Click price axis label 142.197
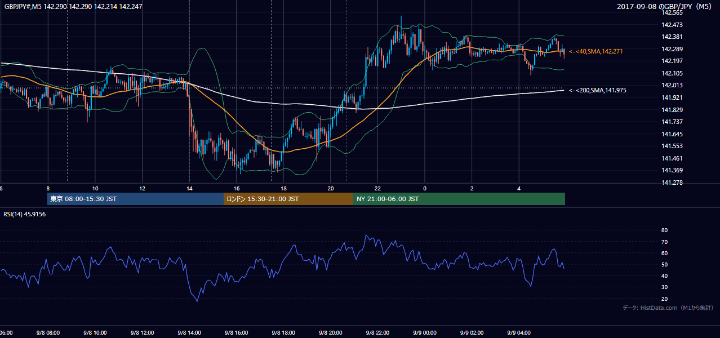This screenshot has width=720, height=338. tap(673, 61)
